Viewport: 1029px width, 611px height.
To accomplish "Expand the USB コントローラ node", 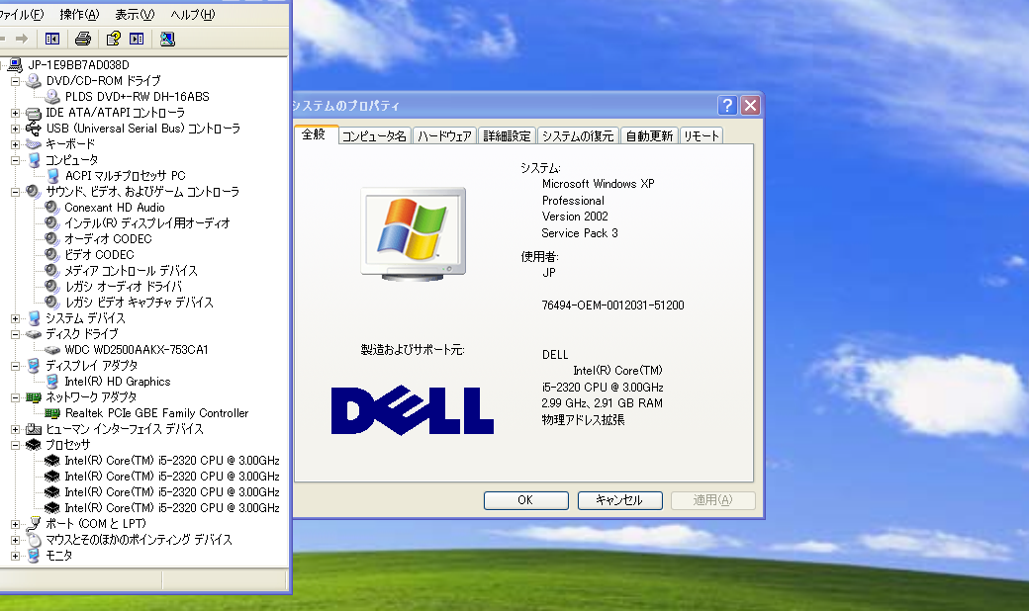I will pos(15,129).
